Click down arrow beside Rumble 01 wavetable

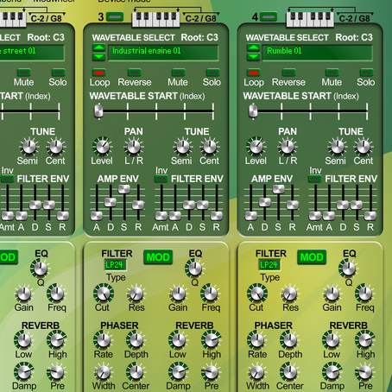pyautogui.click(x=253, y=56)
